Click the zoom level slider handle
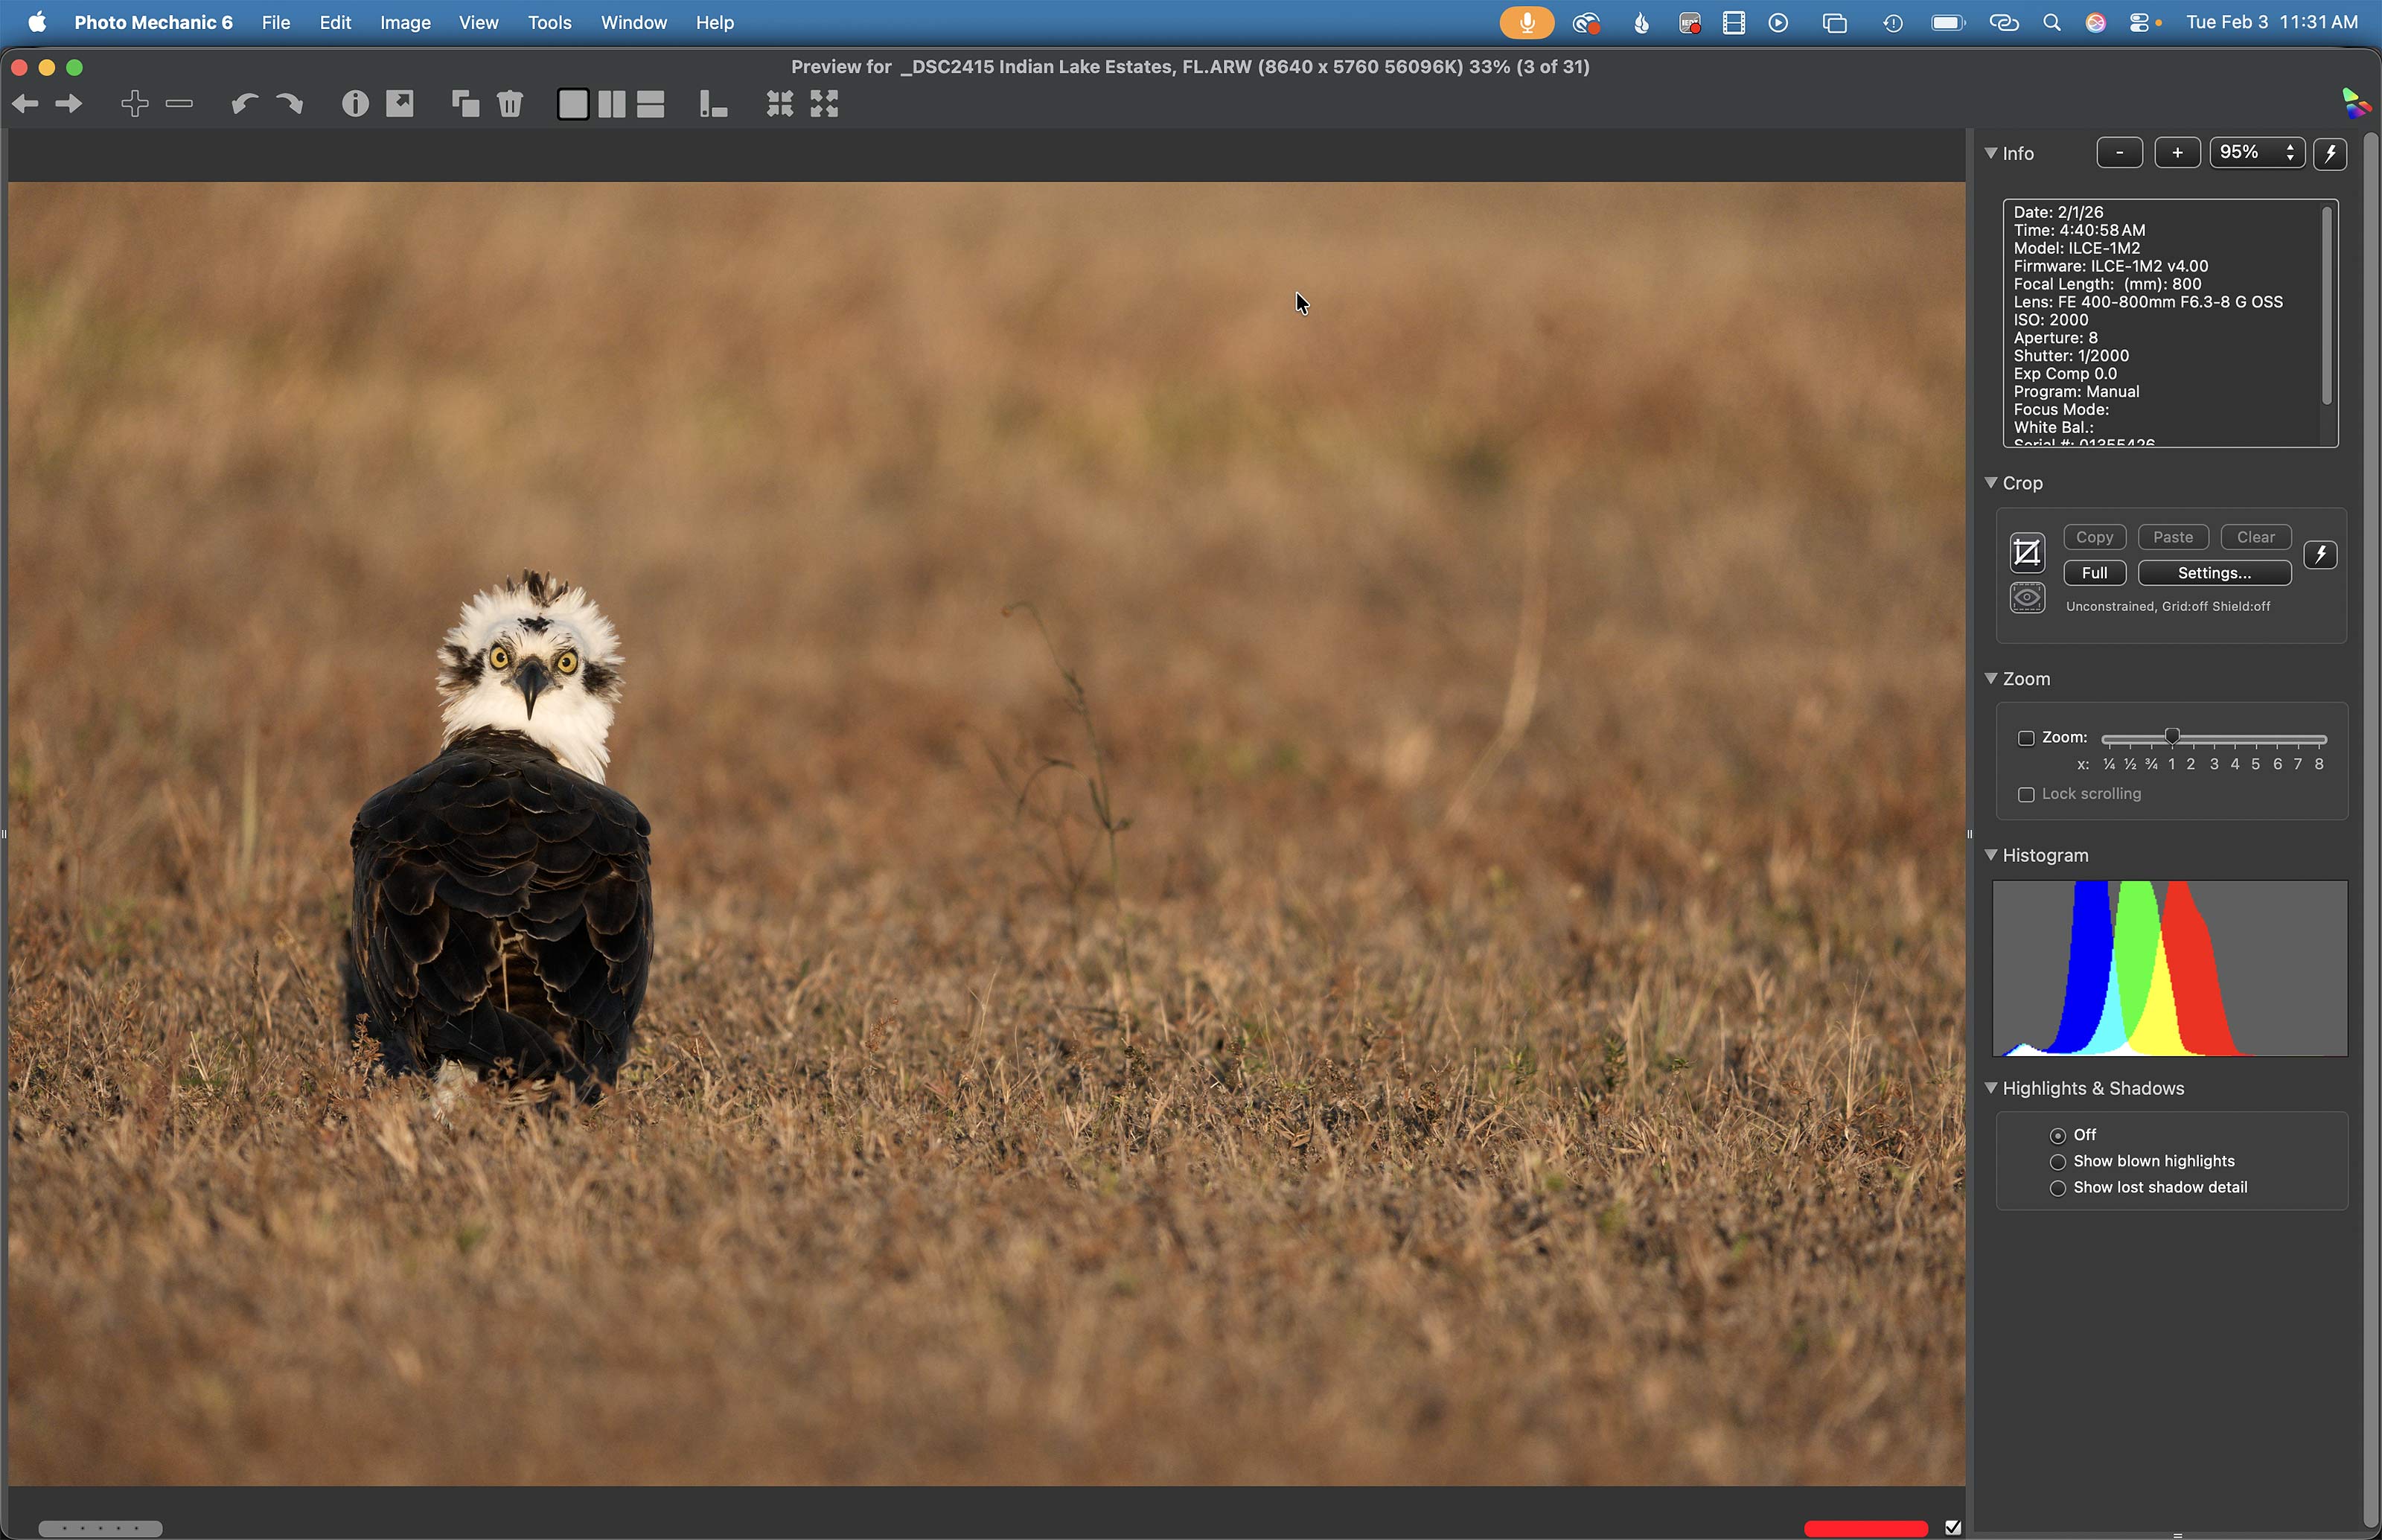 pos(2172,737)
